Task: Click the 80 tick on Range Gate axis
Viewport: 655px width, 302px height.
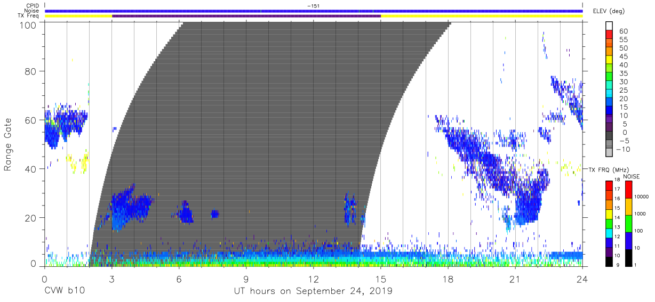Action: (31, 71)
